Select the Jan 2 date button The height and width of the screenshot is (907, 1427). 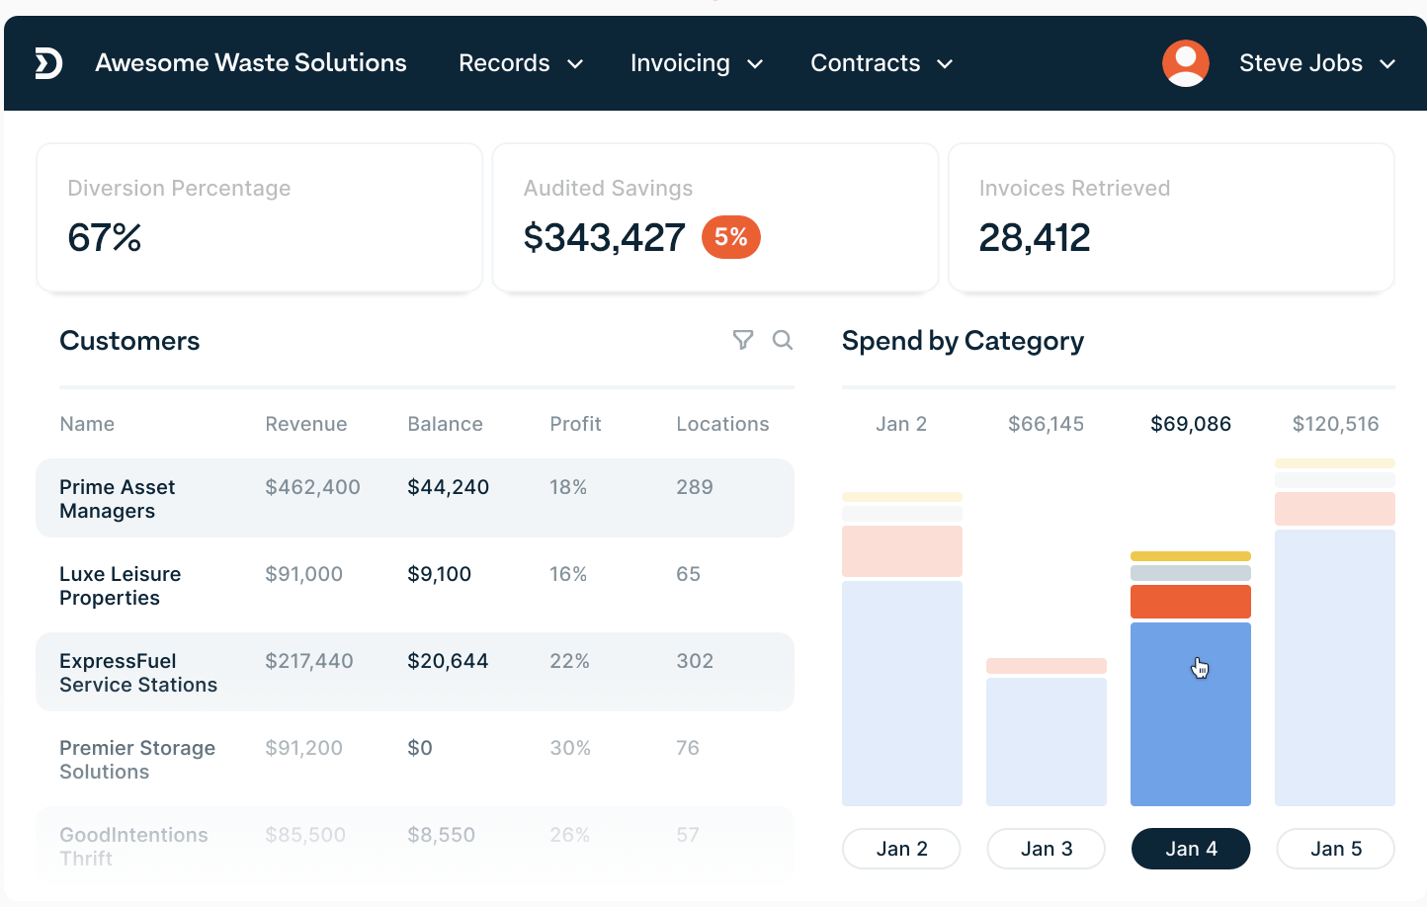tap(901, 849)
